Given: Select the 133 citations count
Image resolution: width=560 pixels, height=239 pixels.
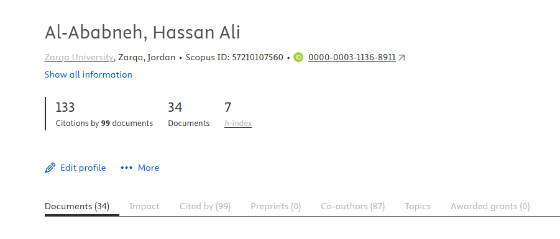Looking at the screenshot, I should [x=65, y=107].
